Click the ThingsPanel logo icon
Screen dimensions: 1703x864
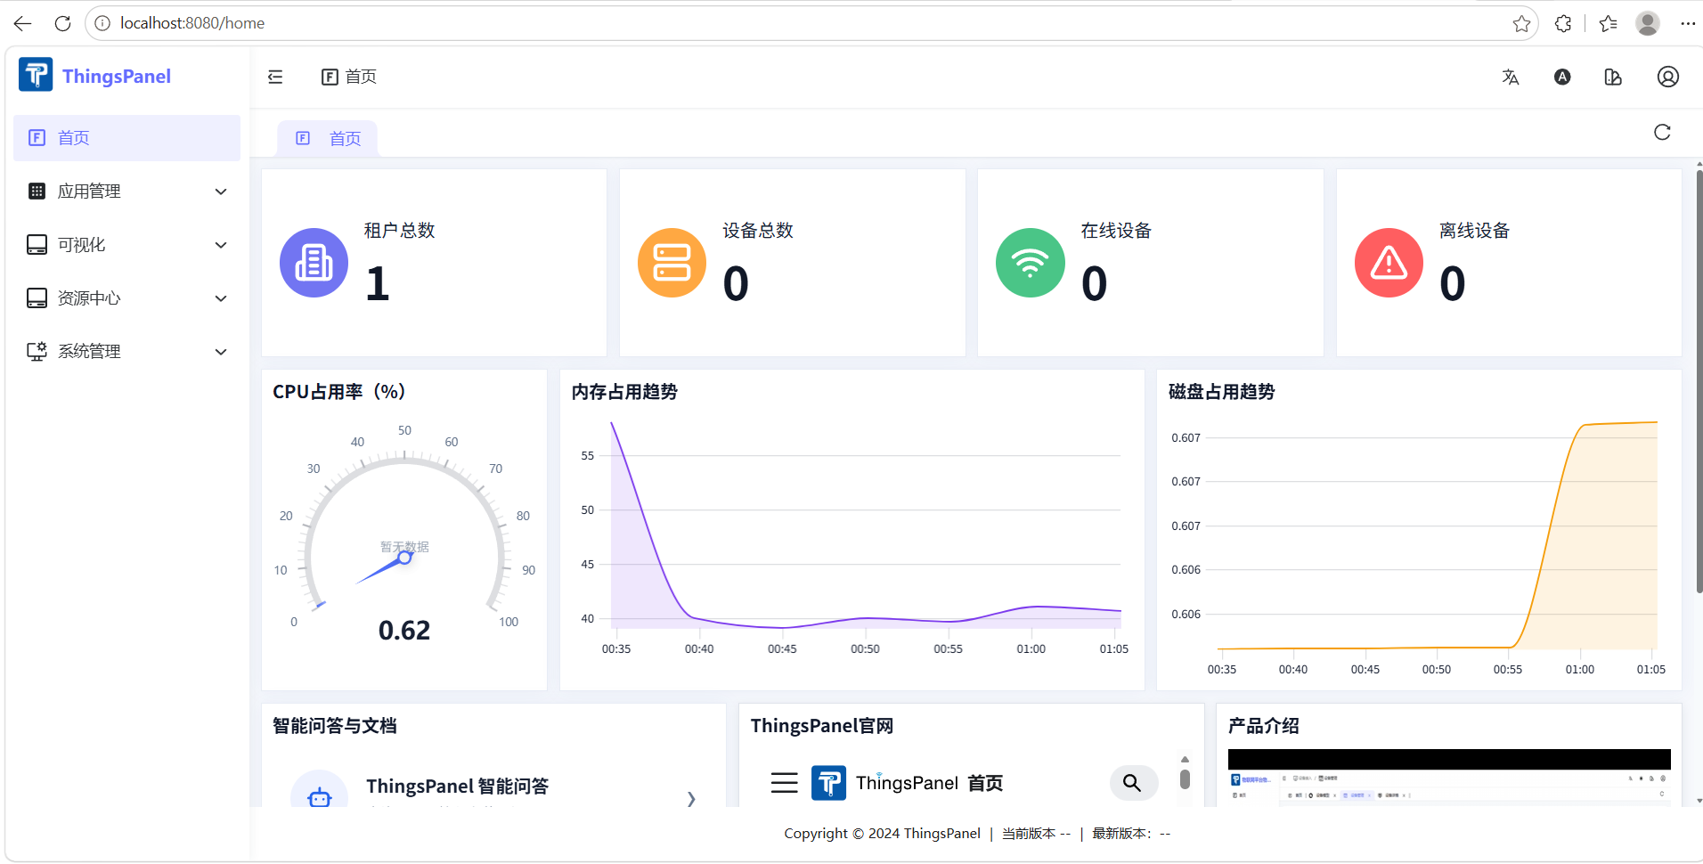(36, 76)
